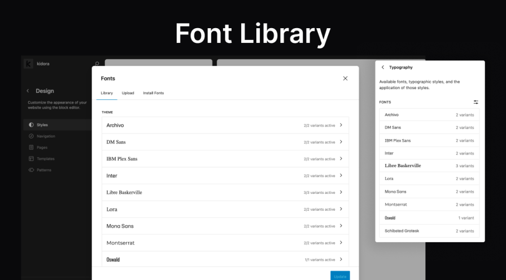Click "3/3 variants active" text
This screenshot has height=280, width=506.
[x=319, y=193]
